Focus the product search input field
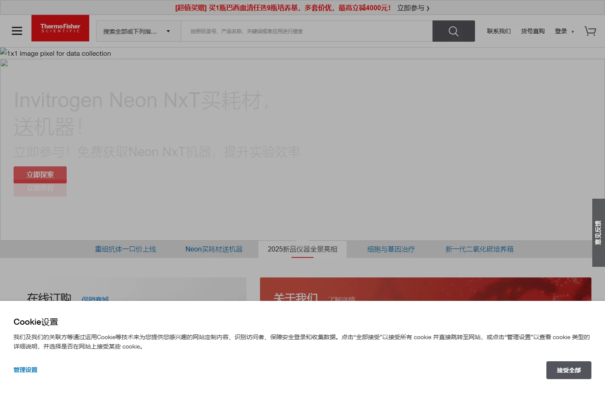This screenshot has height=397, width=605. click(x=306, y=31)
